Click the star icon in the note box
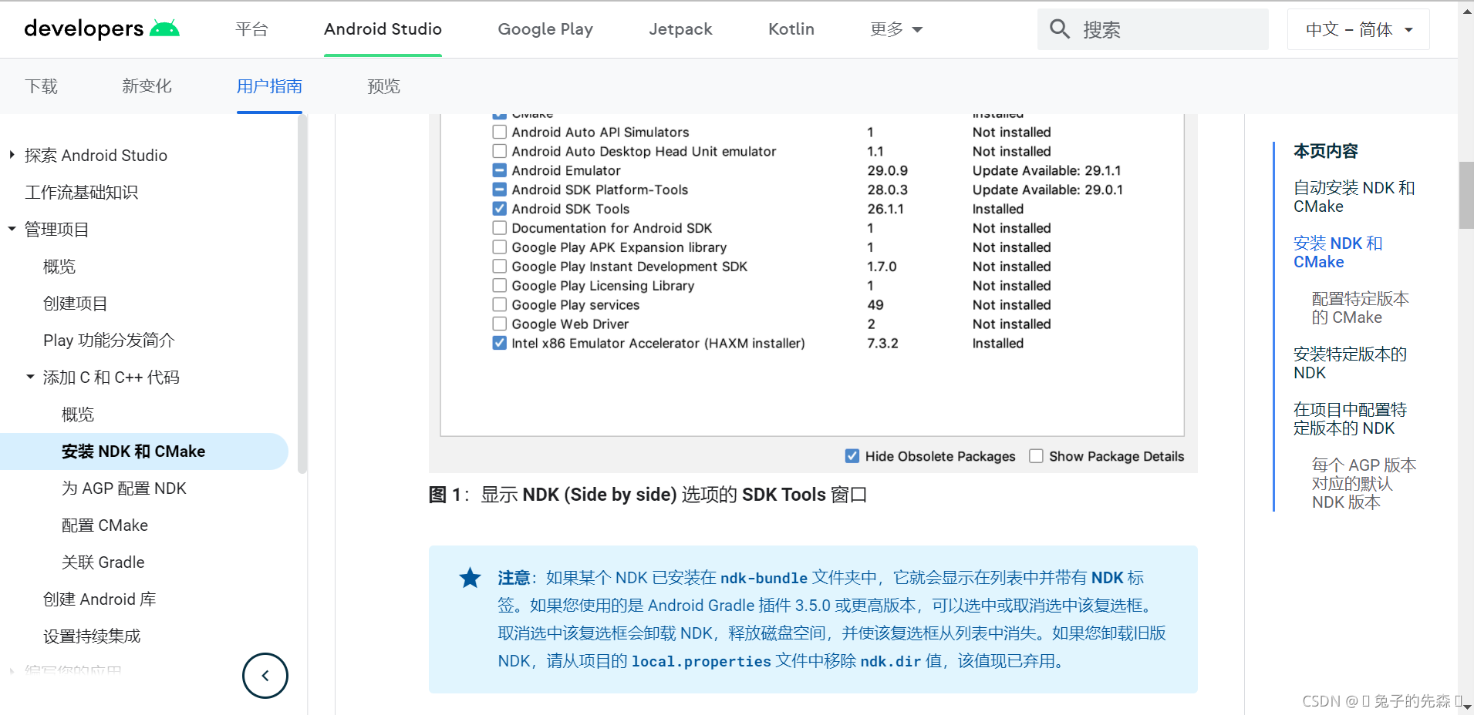The image size is (1474, 715). click(470, 578)
